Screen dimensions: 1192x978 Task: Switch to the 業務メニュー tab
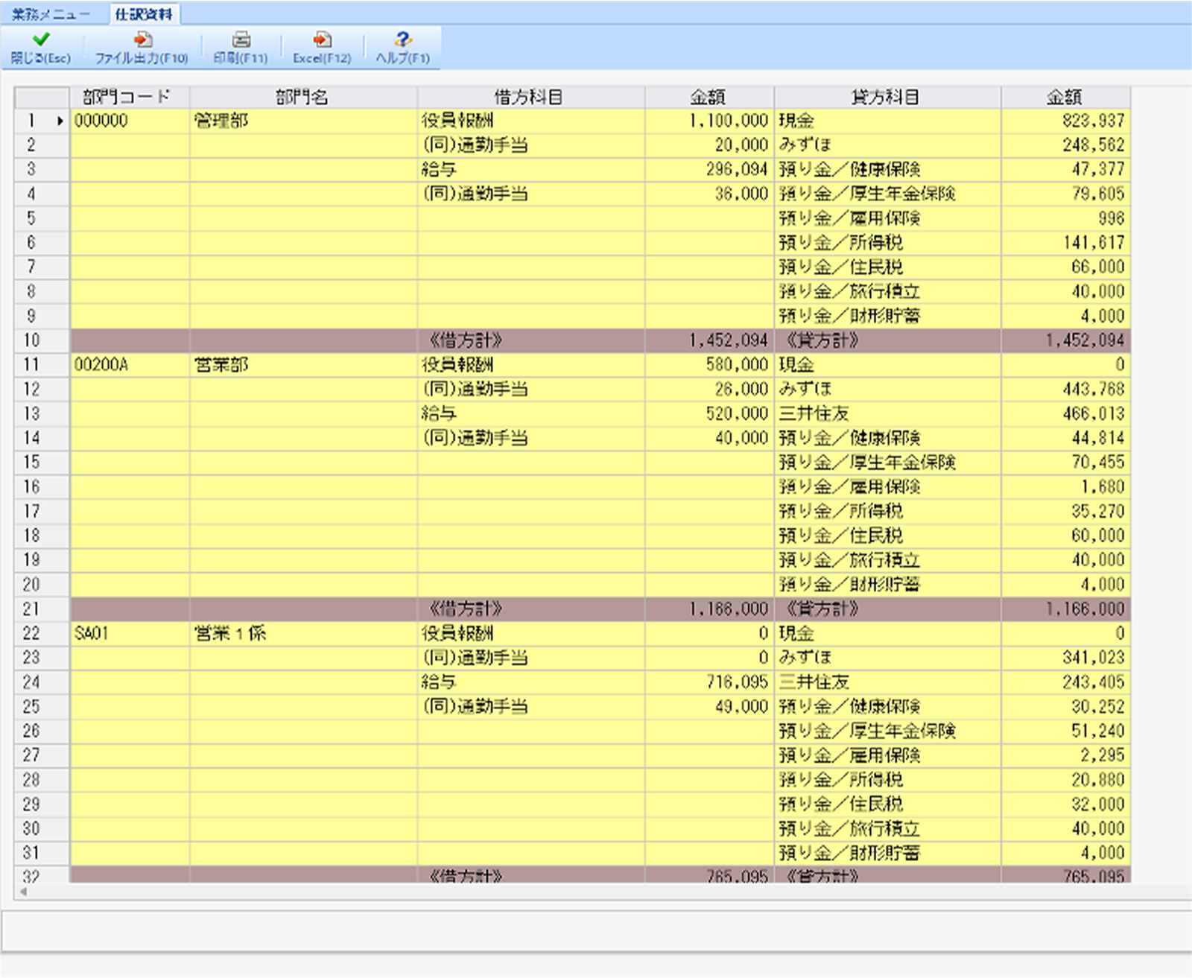pos(51,14)
